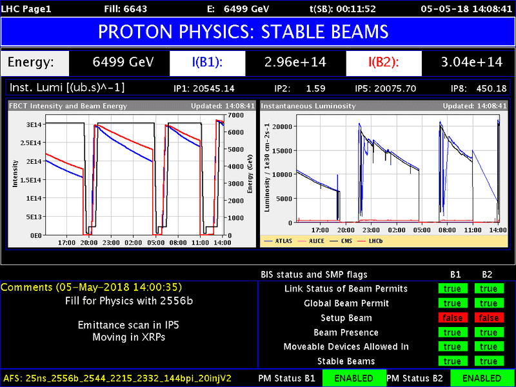Click Setup Beam B2 false indicator

click(x=489, y=317)
